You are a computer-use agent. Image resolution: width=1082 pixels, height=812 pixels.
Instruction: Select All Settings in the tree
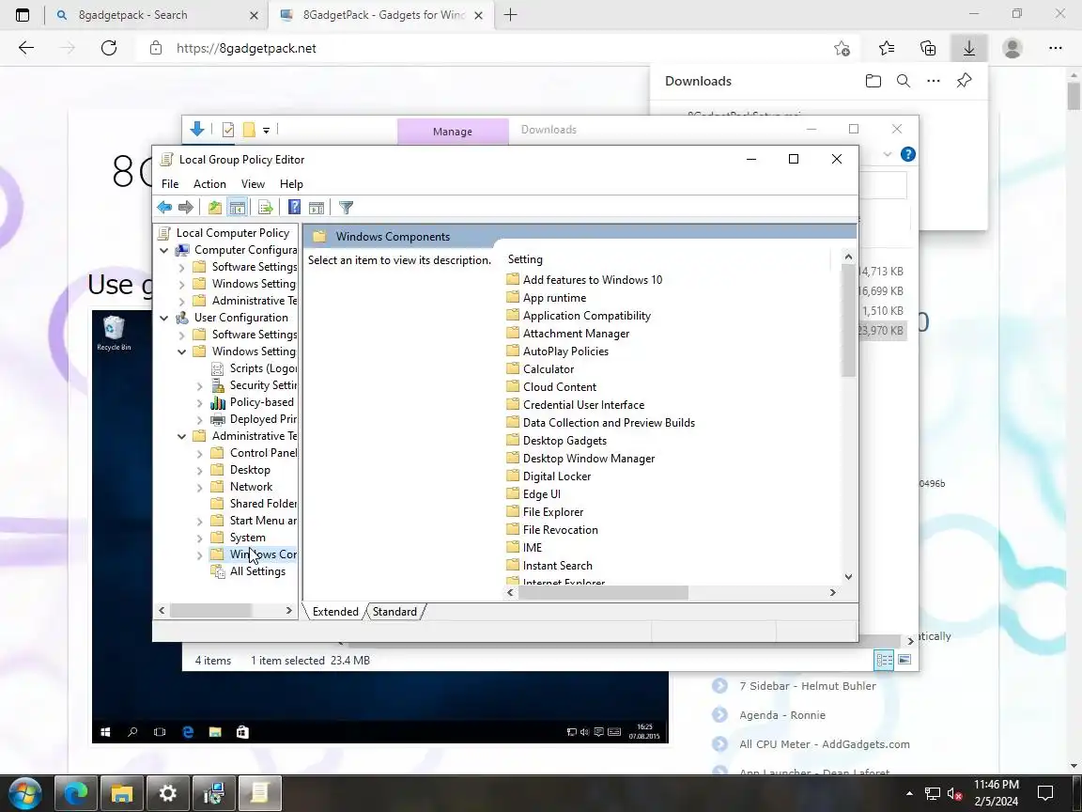257,571
